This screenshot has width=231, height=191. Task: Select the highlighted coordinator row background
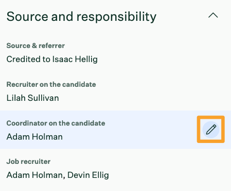[115, 129]
